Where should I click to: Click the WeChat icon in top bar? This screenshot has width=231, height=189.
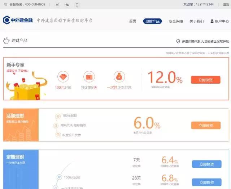(x=67, y=5)
